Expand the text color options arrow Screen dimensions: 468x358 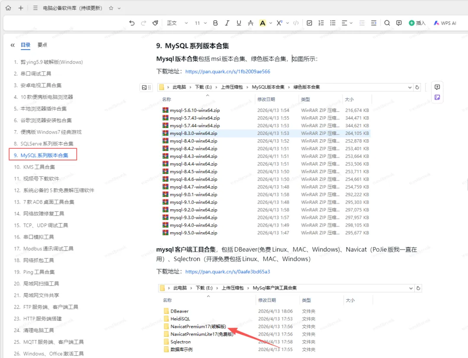coord(270,23)
